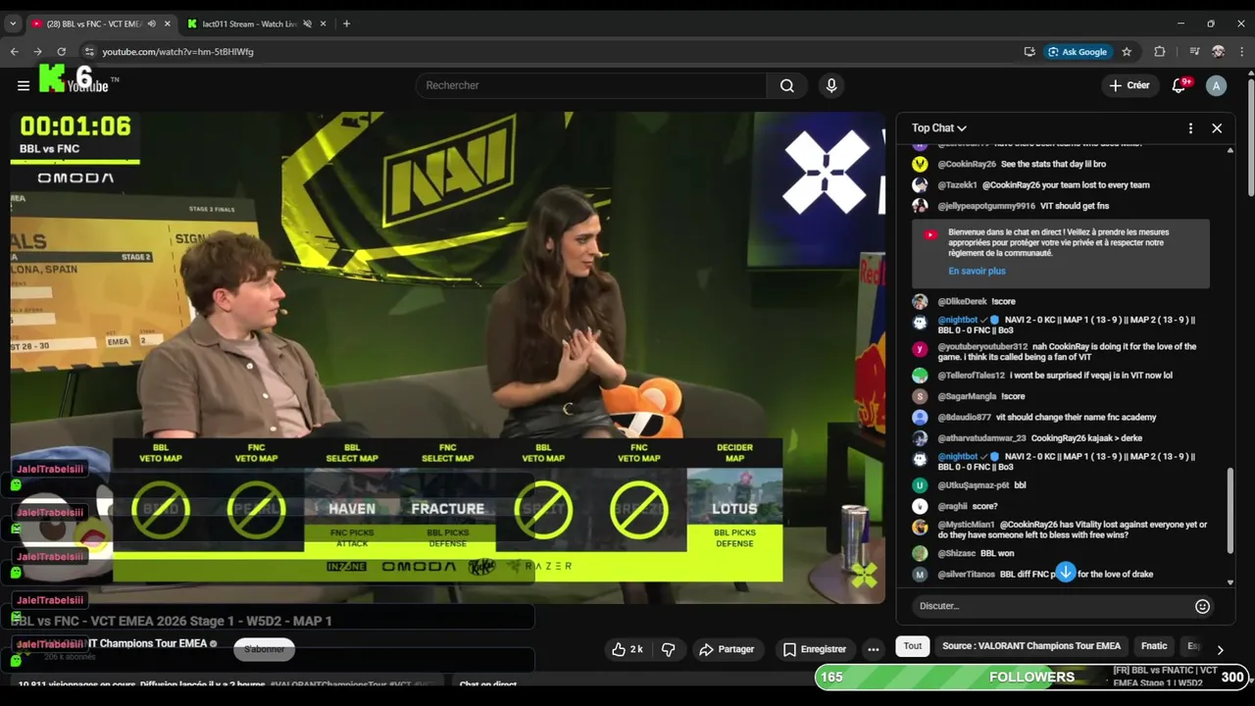
Task: Open the account avatar menu
Action: 1217,85
